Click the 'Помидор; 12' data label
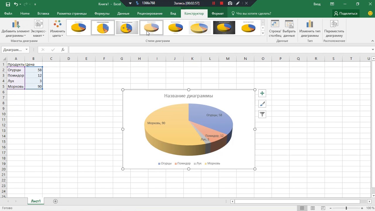This screenshot has height=211, width=375. (214, 136)
